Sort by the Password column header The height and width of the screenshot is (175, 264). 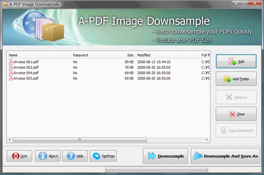(x=87, y=55)
